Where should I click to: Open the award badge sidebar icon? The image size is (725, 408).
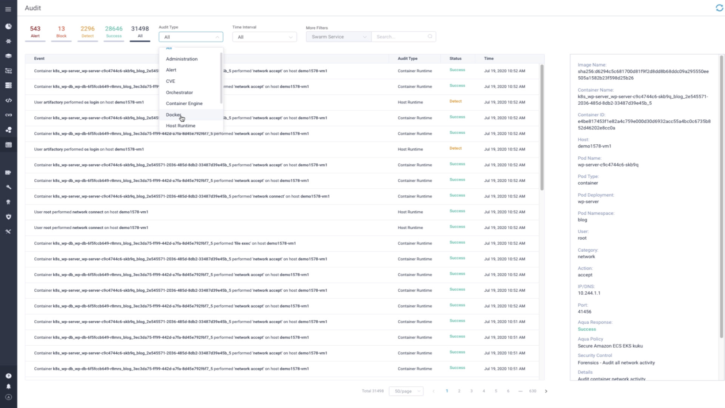pos(8,202)
